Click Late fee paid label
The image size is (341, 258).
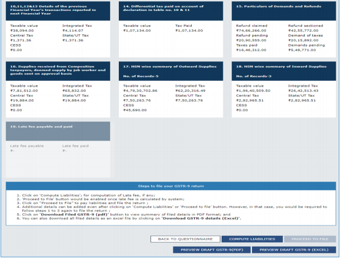click(x=75, y=146)
